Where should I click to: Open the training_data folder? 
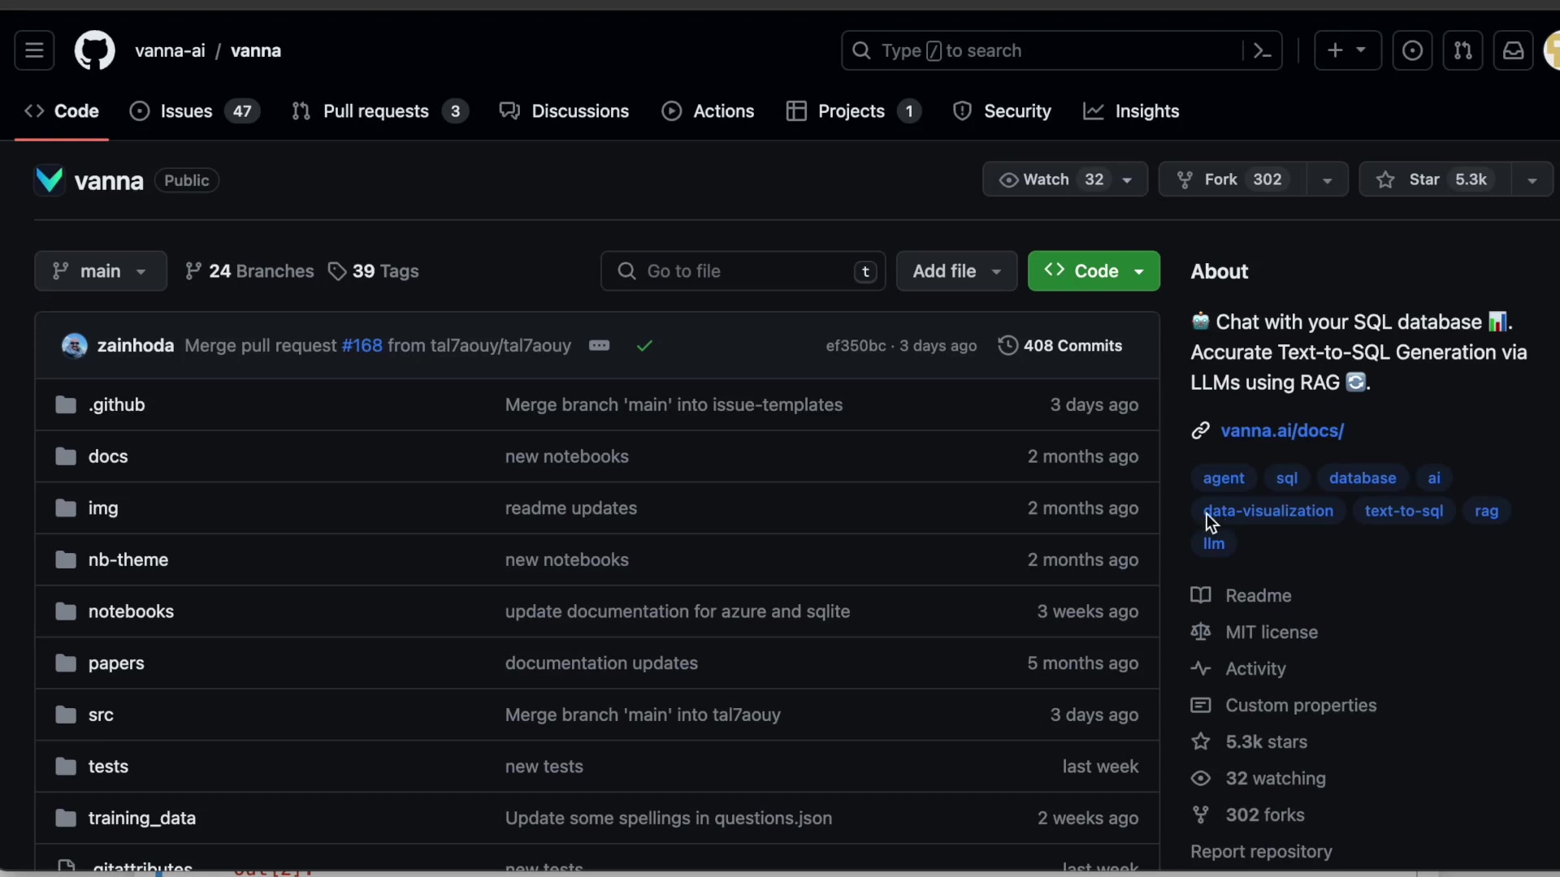click(x=142, y=819)
